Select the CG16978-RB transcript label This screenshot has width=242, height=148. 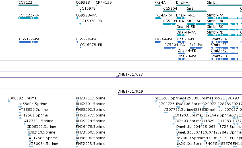(91, 21)
